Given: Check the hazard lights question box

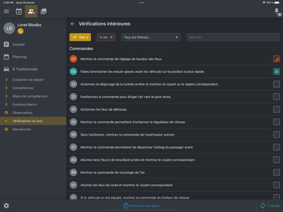Looking at the screenshot, I should point(277,109).
